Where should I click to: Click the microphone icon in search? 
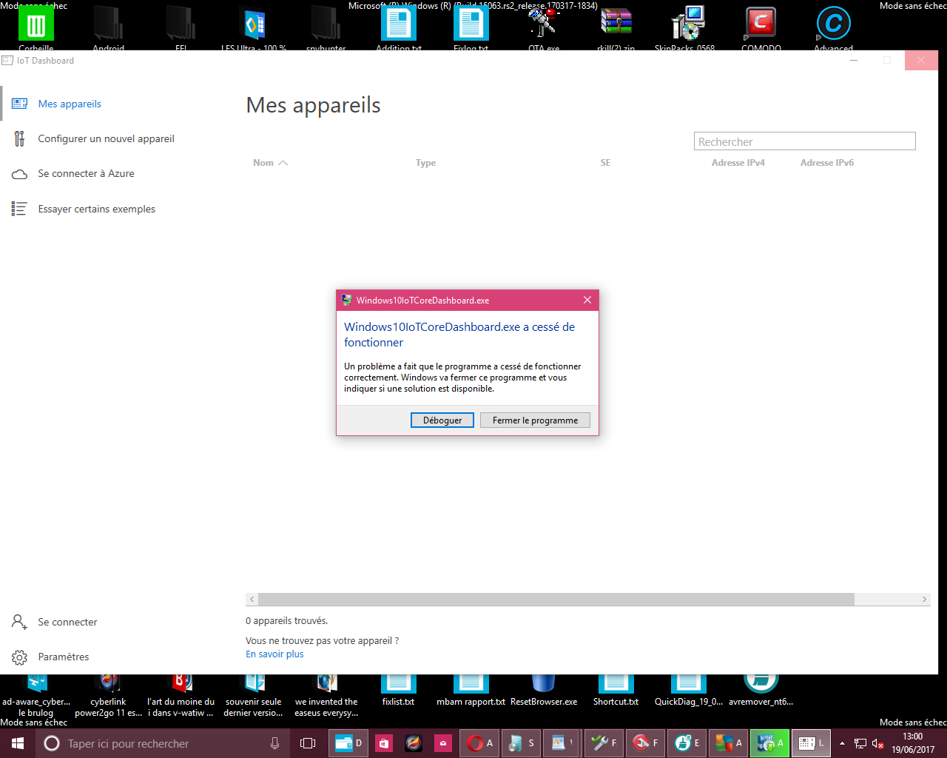(x=274, y=743)
